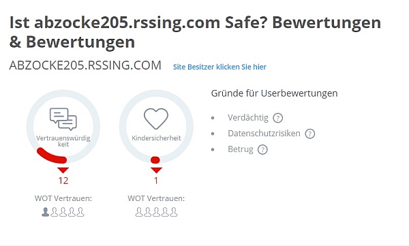This screenshot has width=409, height=246.
Task: Click the Vertrauenswürdigkeit label
Action: [63, 141]
